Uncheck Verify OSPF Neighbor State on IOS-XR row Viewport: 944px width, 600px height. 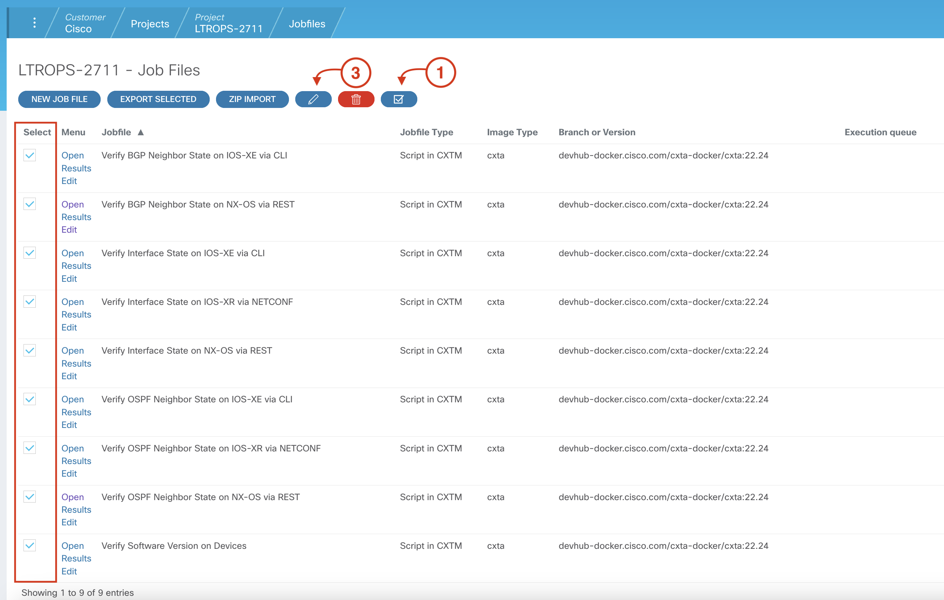pyautogui.click(x=30, y=448)
